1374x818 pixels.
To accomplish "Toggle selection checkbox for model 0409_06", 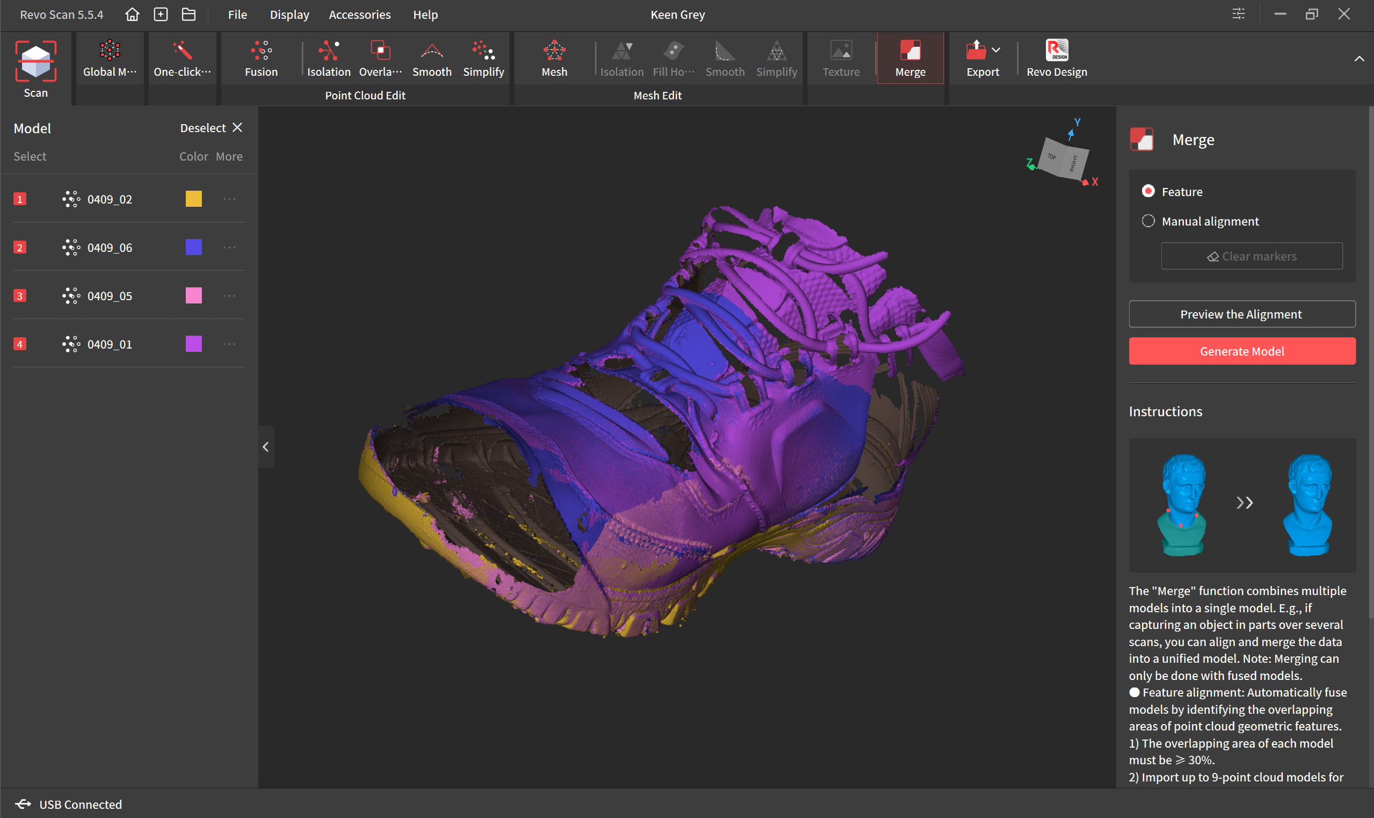I will pos(20,247).
